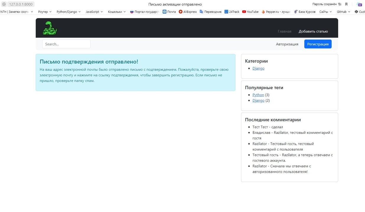Image resolution: width=365 pixels, height=212 pixels.
Task: Go to the Авторизация link
Action: tap(287, 44)
